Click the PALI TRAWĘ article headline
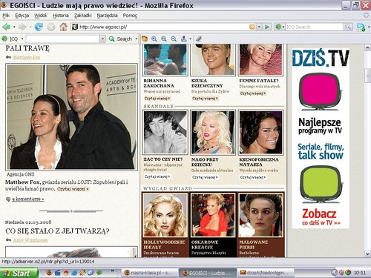 point(27,48)
